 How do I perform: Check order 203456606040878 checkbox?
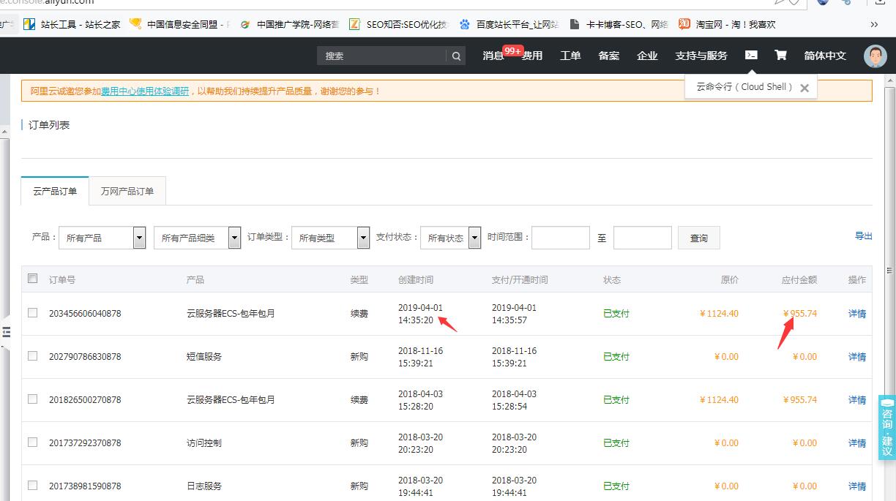[x=32, y=312]
